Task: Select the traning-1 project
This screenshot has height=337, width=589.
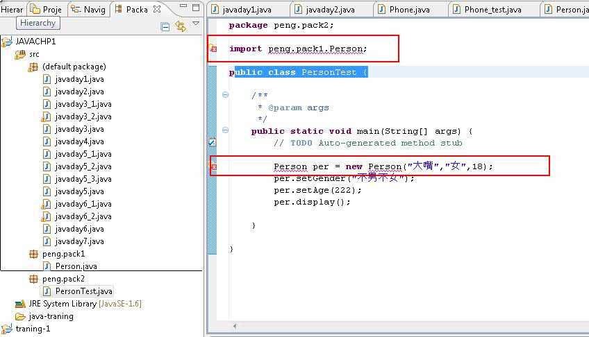Action: [33, 329]
